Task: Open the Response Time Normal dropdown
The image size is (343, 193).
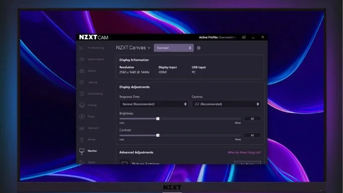Action: click(x=154, y=104)
